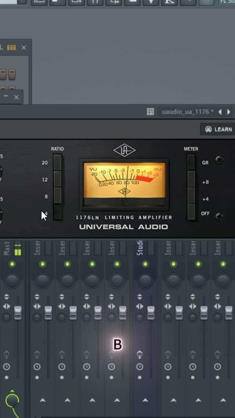Swap left/right channels on the Studio track
Viewport: 235px width, 418px height.
click(140, 306)
